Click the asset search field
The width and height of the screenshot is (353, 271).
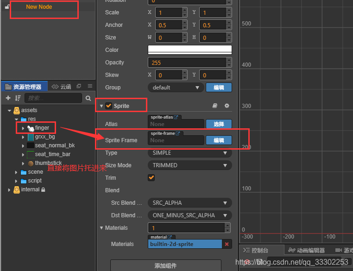pos(53,98)
